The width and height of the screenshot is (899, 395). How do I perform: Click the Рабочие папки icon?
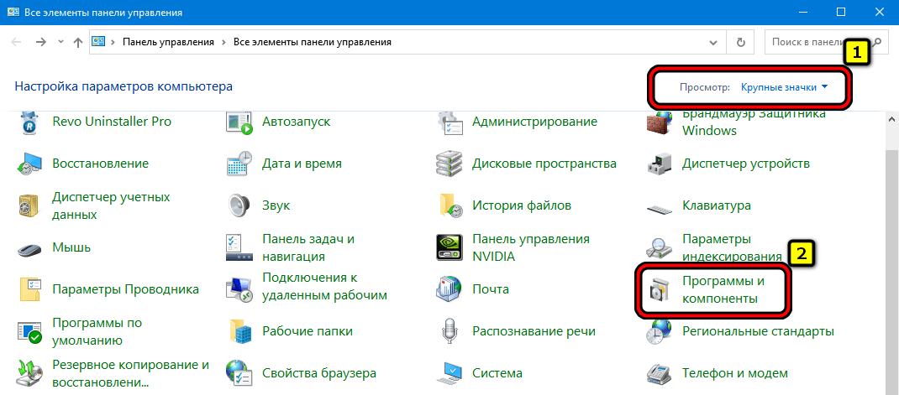(240, 331)
